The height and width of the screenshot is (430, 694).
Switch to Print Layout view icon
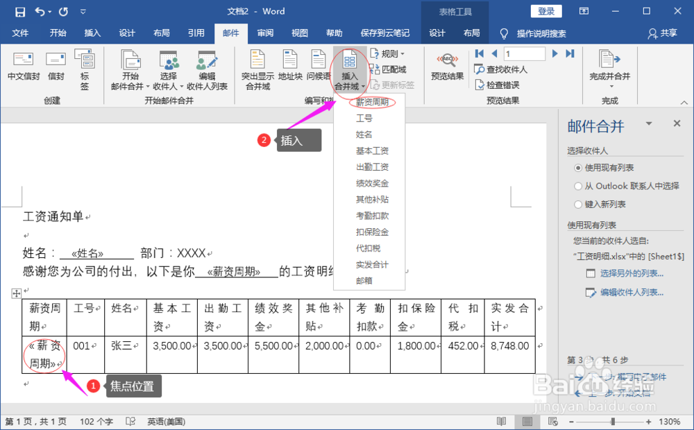(x=527, y=421)
